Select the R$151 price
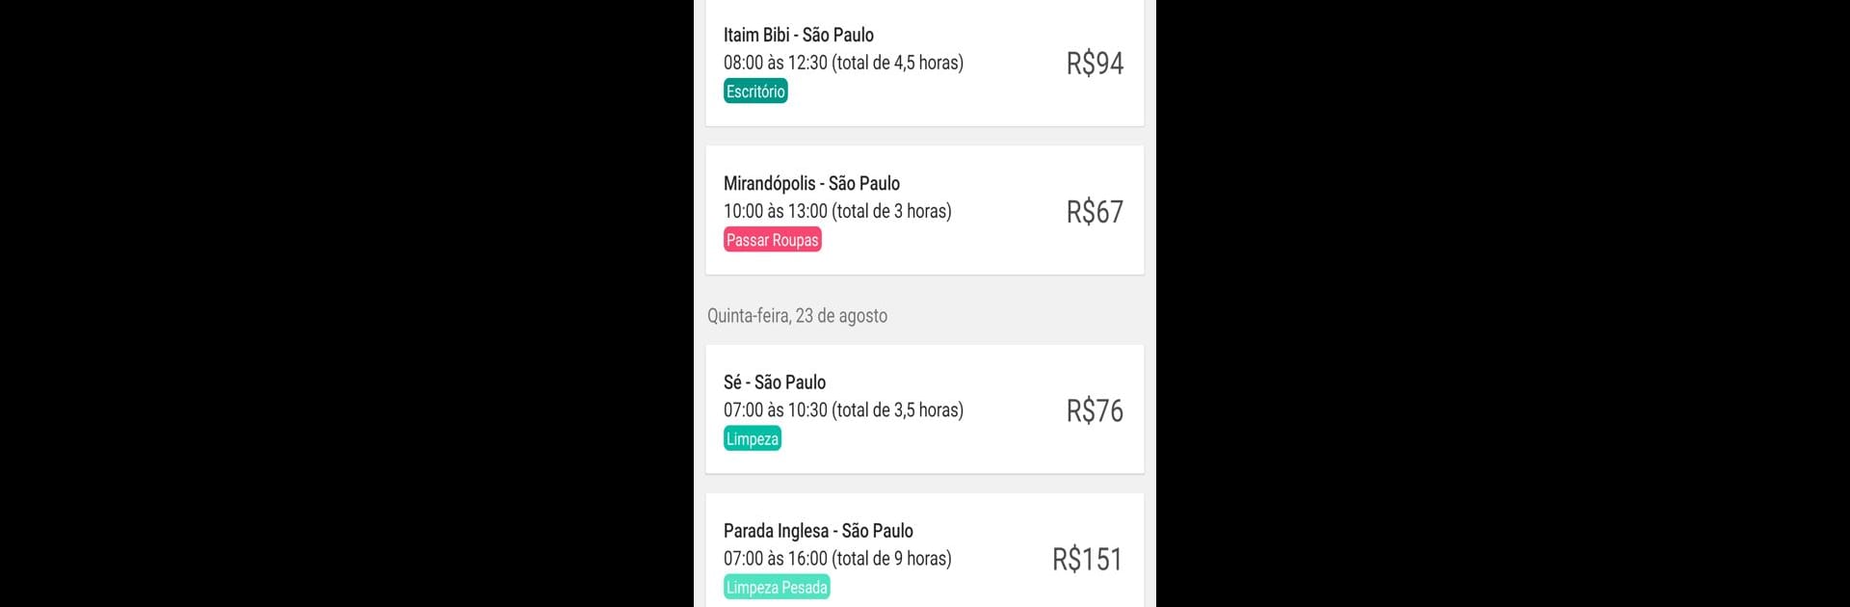 (x=1087, y=560)
